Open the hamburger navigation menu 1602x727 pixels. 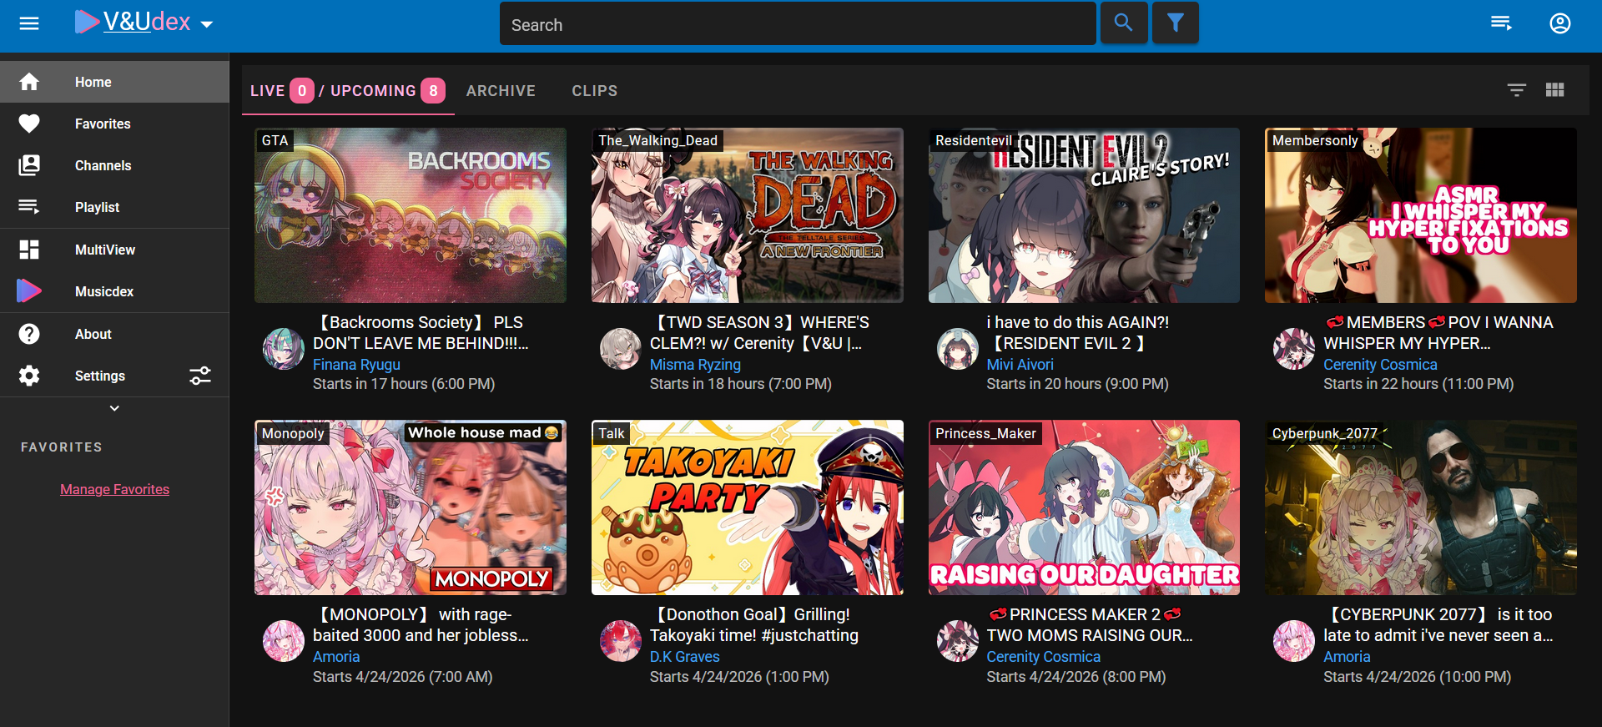click(29, 23)
